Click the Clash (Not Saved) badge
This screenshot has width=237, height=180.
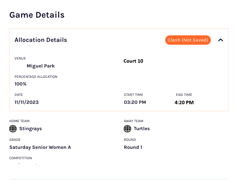click(188, 40)
